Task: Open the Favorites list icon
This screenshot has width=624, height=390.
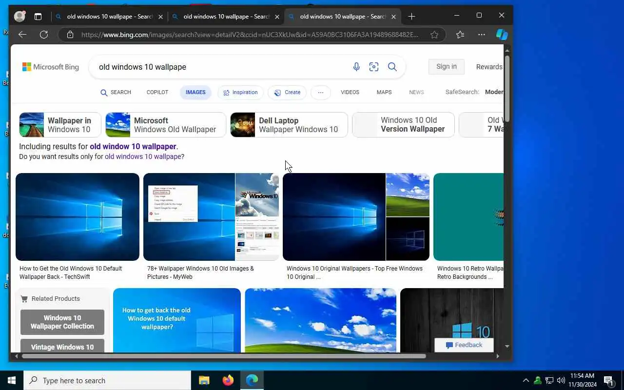Action: coord(460,35)
